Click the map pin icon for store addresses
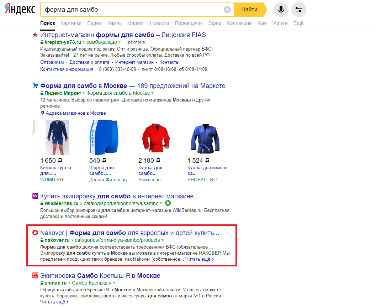 (x=42, y=113)
